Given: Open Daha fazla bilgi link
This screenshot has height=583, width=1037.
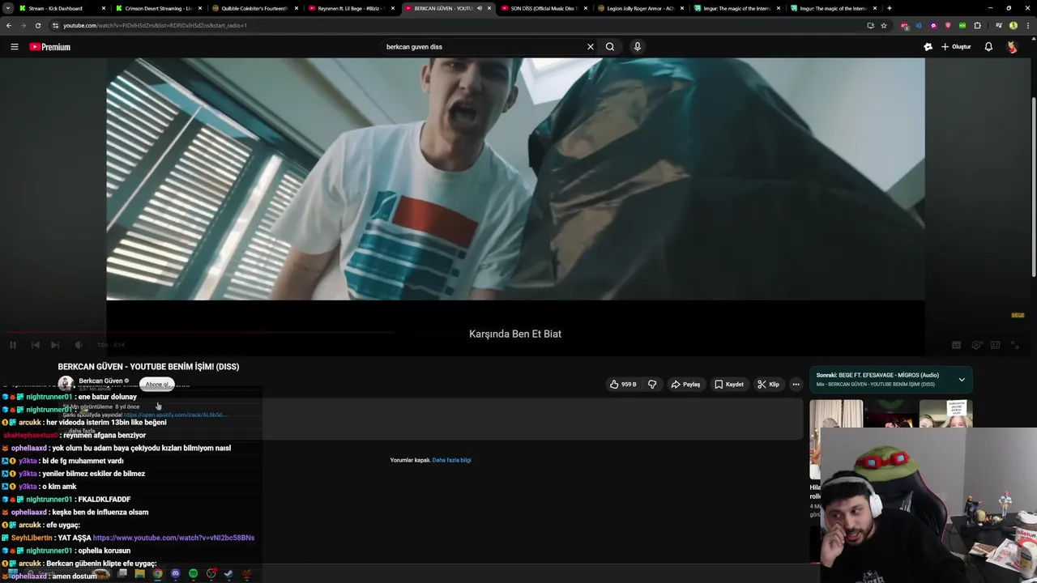Looking at the screenshot, I should click(451, 460).
